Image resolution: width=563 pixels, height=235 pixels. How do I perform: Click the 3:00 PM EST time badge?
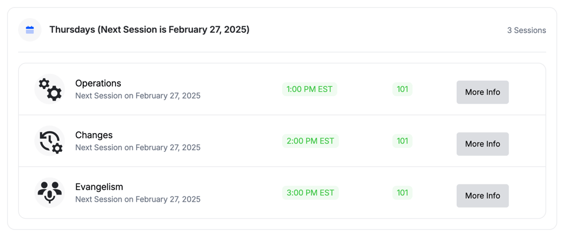(x=310, y=193)
